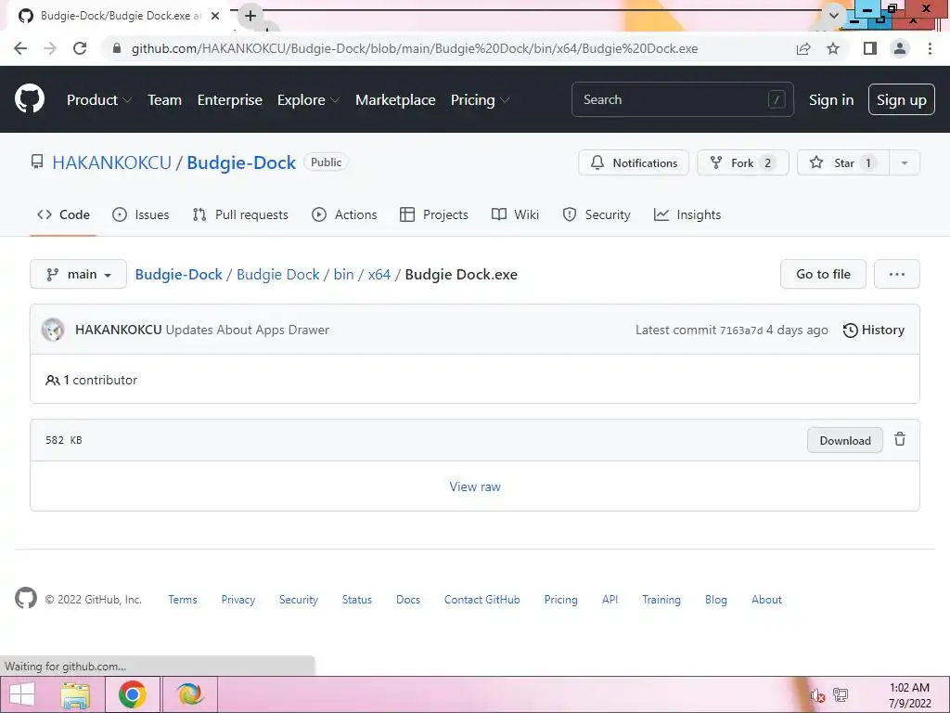Open commit 7163a7d link
950x713 pixels.
pyautogui.click(x=741, y=331)
